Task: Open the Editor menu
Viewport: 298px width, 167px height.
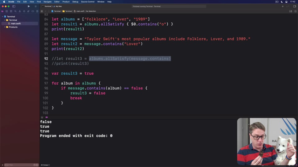Action: [x=57, y=2]
